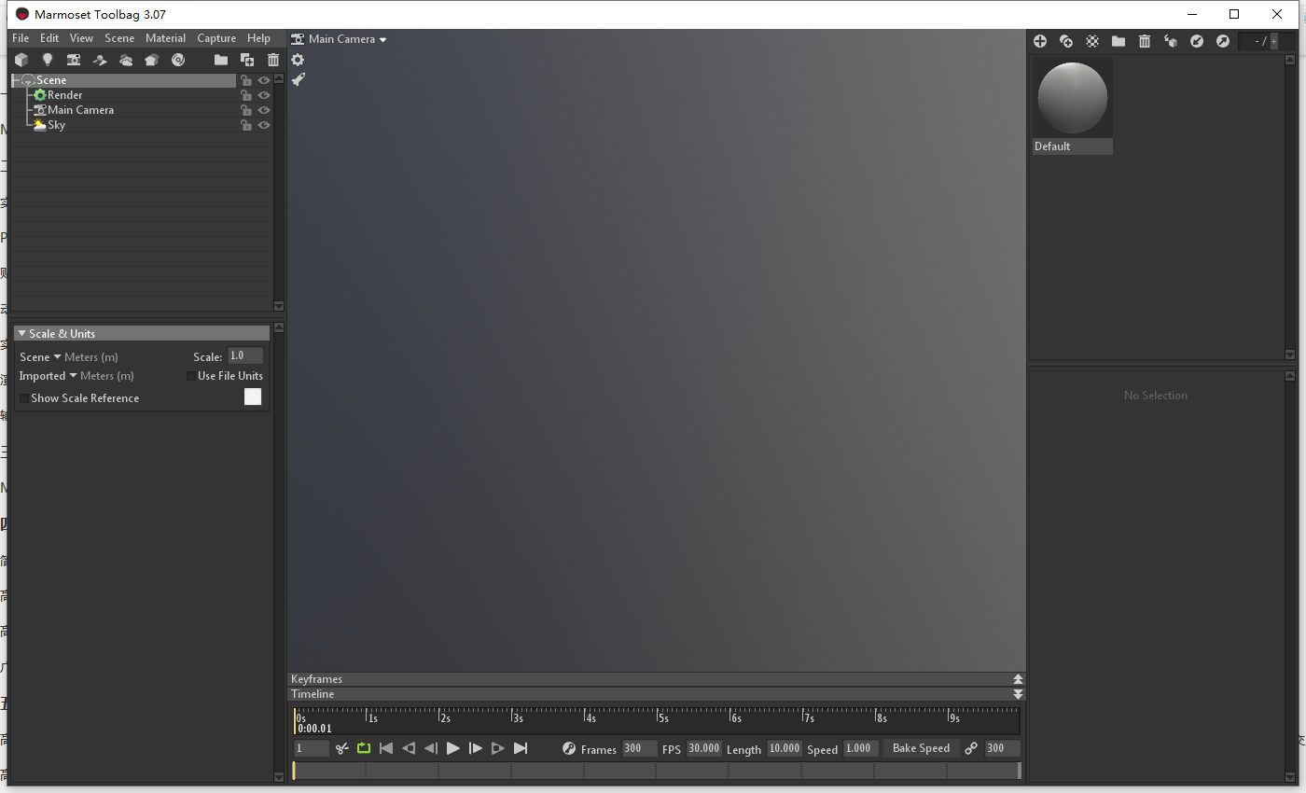This screenshot has width=1306, height=793.
Task: Hide the Render object with eye icon
Action: click(x=264, y=95)
